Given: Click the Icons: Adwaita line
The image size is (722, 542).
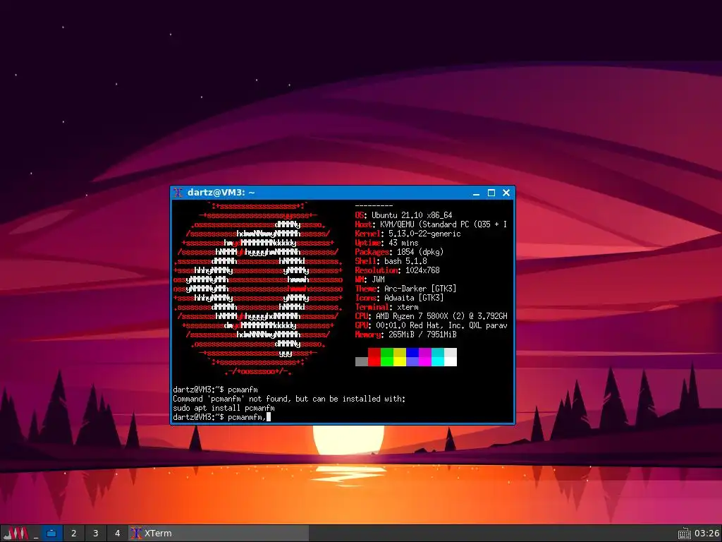Looking at the screenshot, I should click(x=399, y=299).
